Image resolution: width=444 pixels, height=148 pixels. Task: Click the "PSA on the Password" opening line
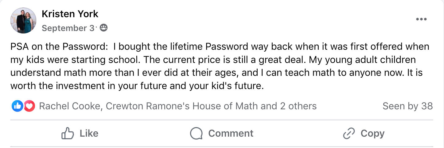click(220, 47)
